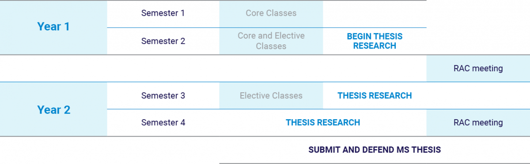Screen dimensions: 530x164
Task: Click the Core and Elective Classes cell
Action: pos(271,41)
